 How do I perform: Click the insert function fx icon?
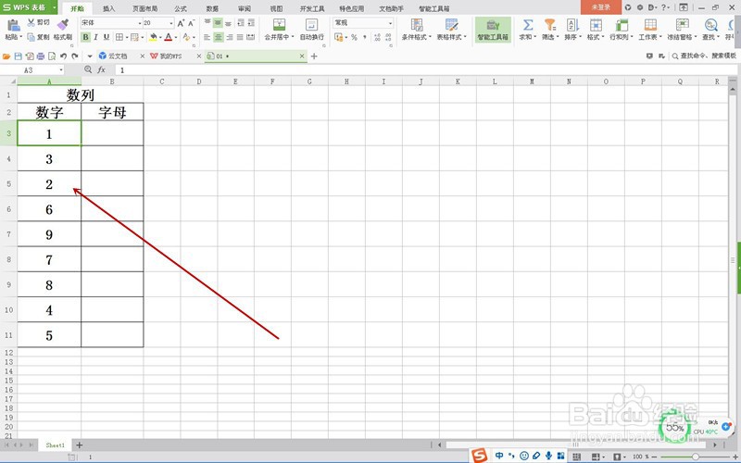point(101,70)
